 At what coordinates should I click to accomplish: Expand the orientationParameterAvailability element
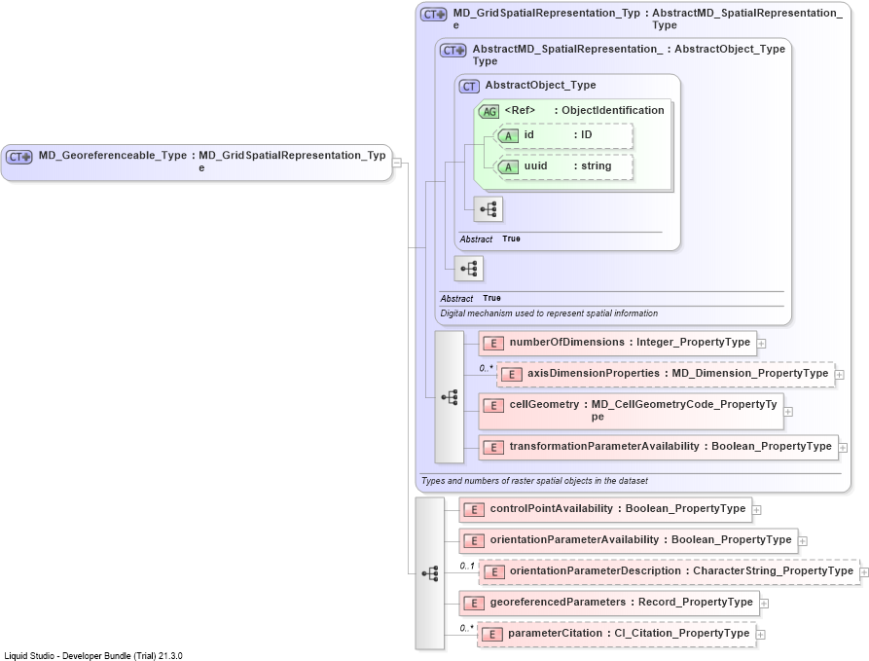coord(803,540)
